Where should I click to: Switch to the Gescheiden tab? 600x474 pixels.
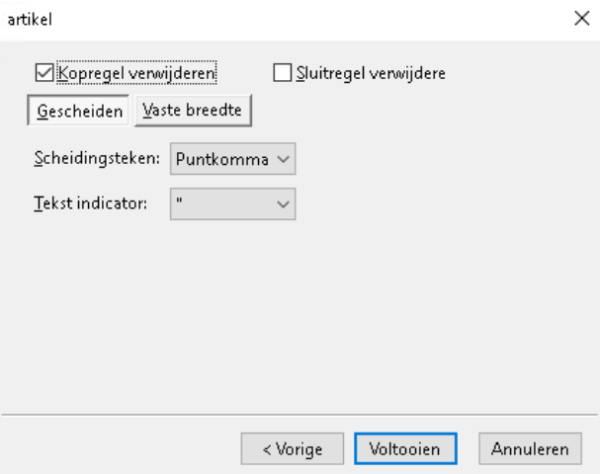(x=78, y=112)
